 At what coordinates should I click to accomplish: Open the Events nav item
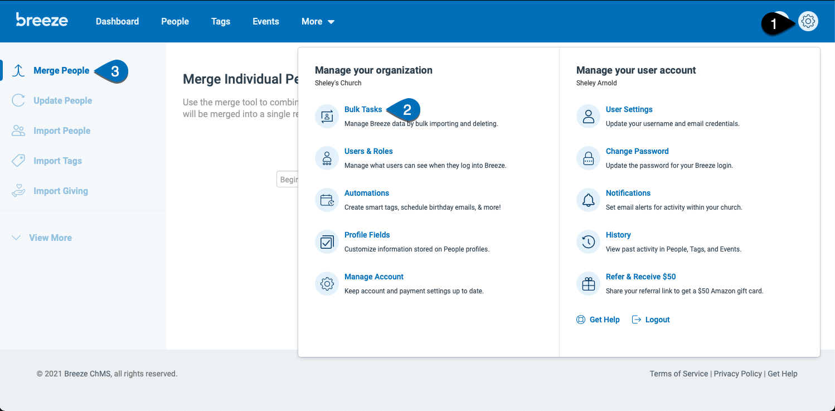pos(266,21)
